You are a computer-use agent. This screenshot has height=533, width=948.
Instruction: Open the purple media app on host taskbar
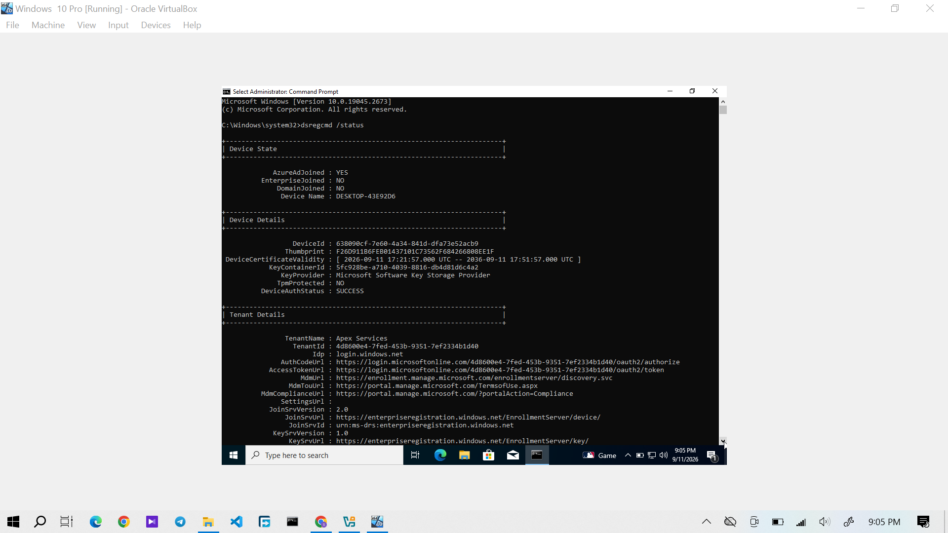point(152,522)
